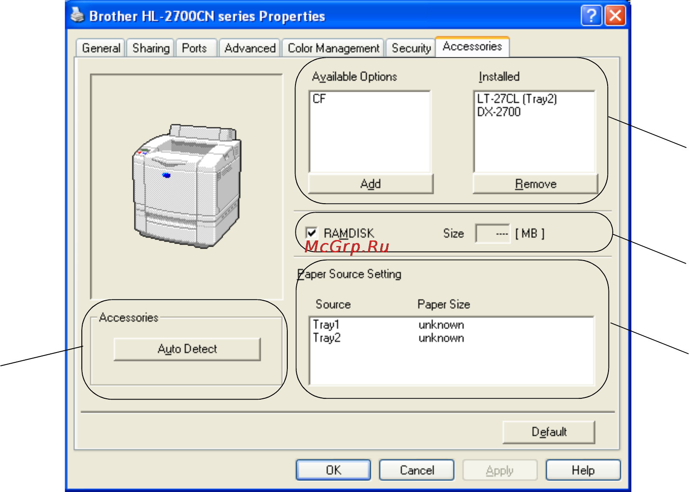Select the Advanced tab
The image size is (689, 492).
point(250,48)
